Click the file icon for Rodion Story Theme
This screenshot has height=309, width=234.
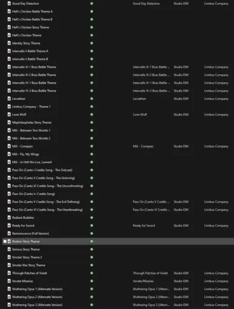coord(9,241)
